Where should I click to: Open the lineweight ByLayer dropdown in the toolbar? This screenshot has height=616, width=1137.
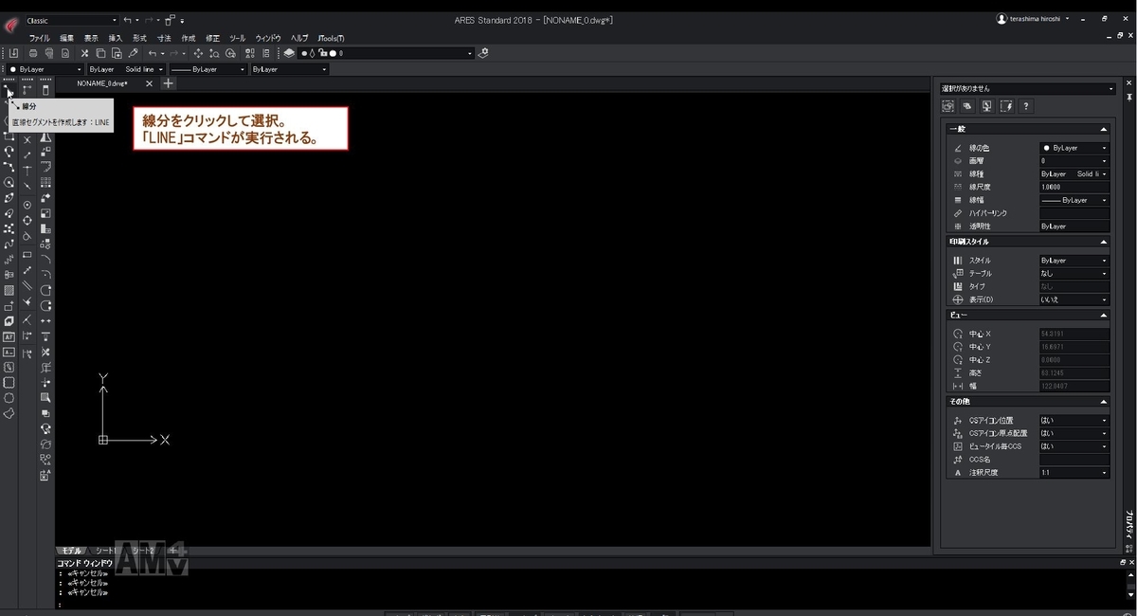tap(208, 69)
